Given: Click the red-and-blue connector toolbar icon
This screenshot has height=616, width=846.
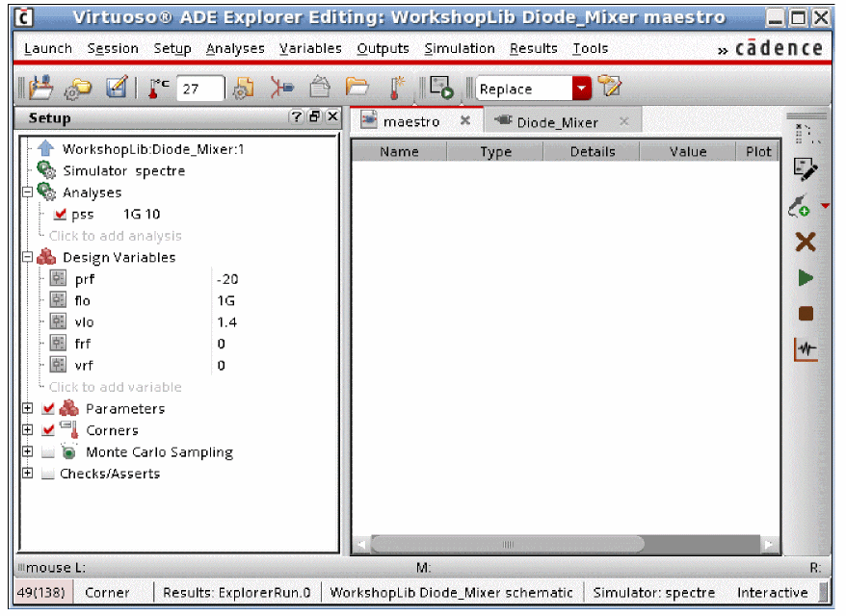Looking at the screenshot, I should pyautogui.click(x=281, y=88).
